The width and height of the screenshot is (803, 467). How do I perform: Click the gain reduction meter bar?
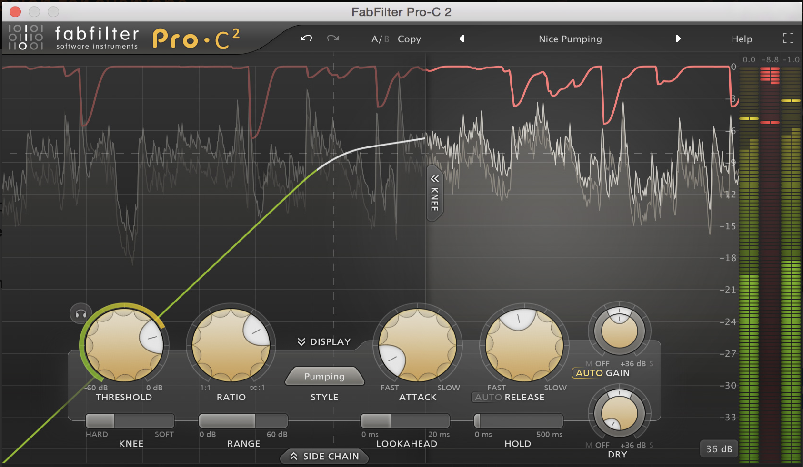coord(770,264)
